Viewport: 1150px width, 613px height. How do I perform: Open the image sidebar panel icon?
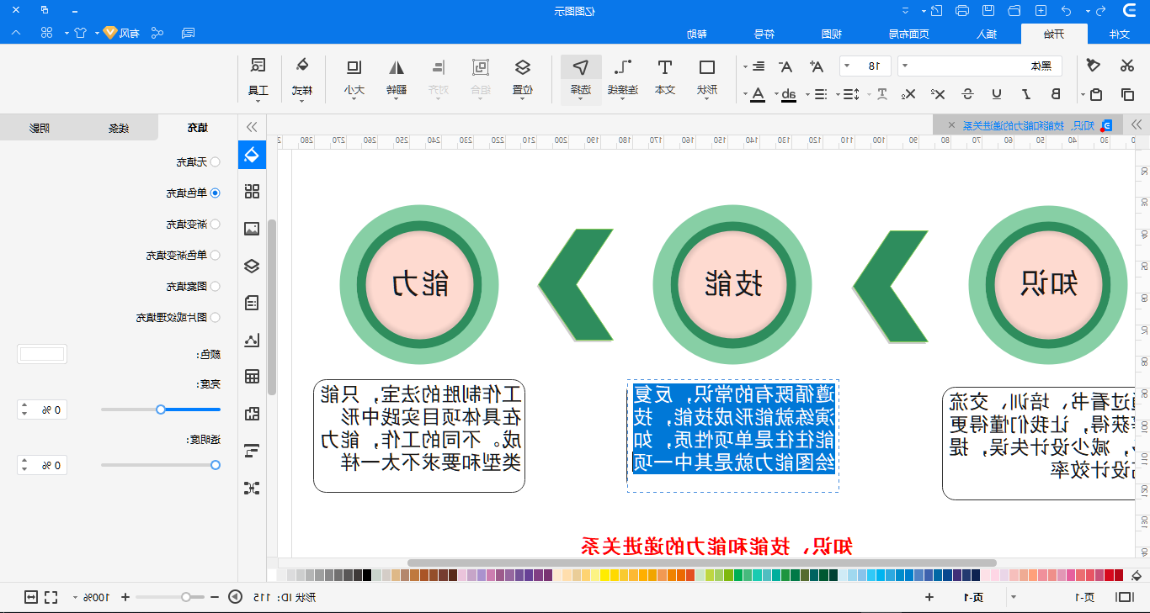click(252, 228)
